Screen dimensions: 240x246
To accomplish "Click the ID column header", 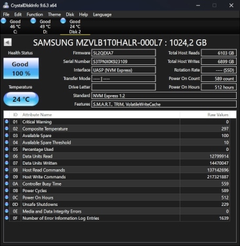I will coord(15,115).
